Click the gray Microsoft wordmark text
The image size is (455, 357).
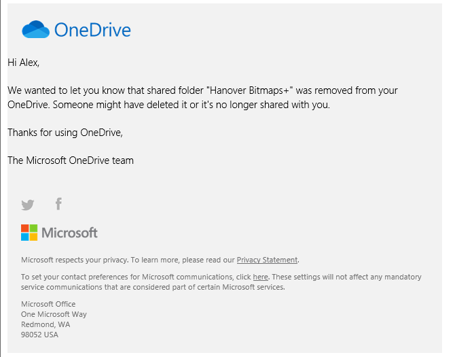click(x=70, y=233)
